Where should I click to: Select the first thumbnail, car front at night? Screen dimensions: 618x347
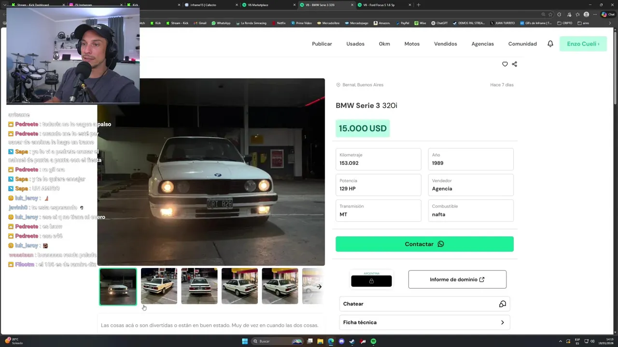118,286
